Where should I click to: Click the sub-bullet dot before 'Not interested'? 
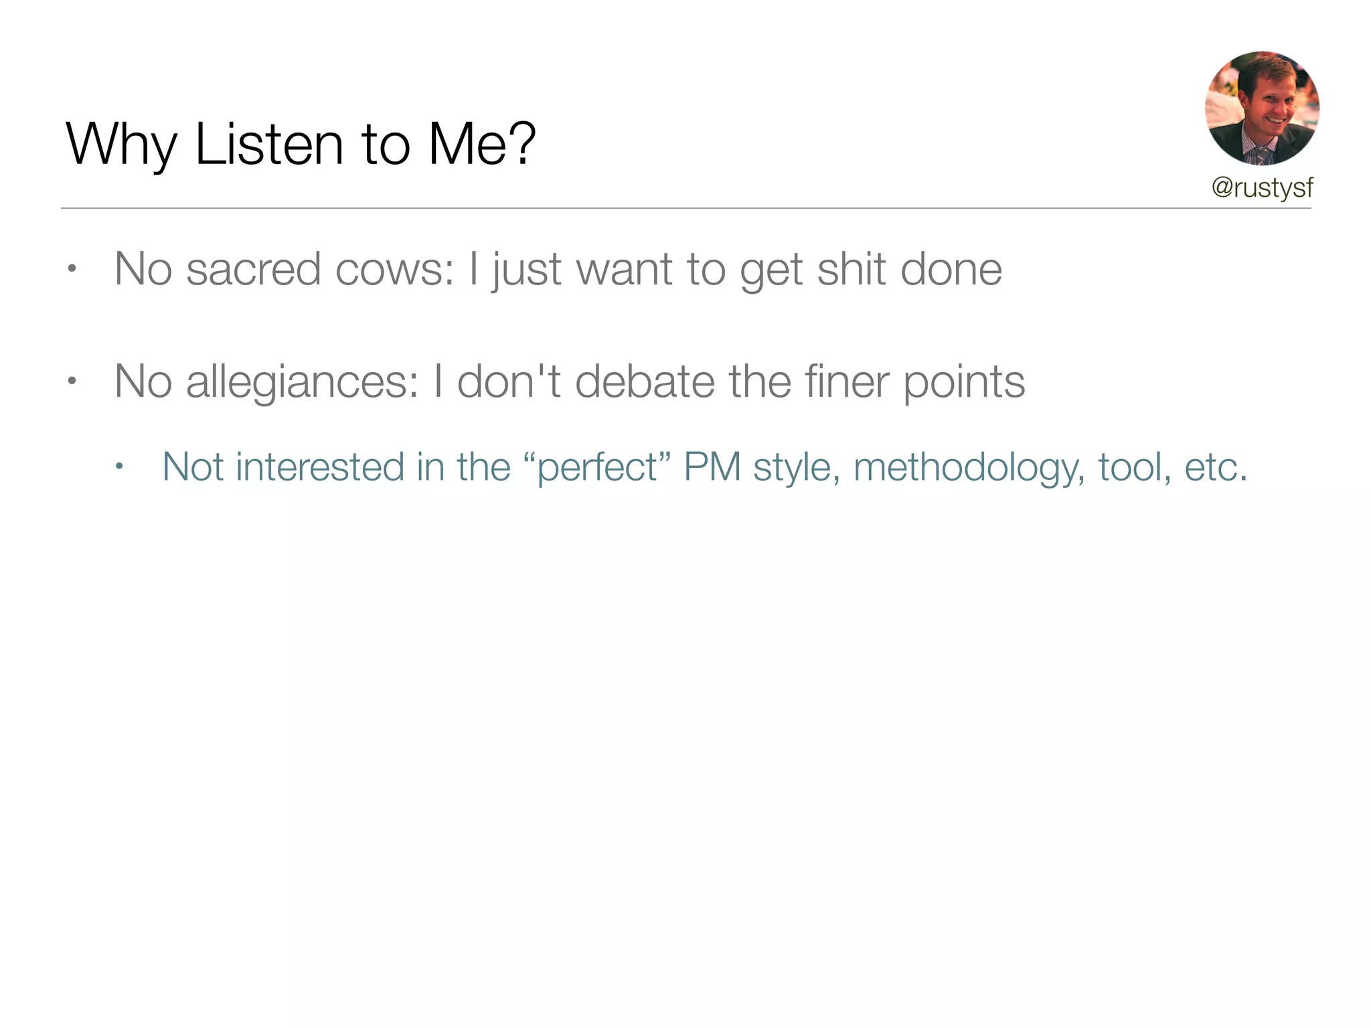pyautogui.click(x=119, y=466)
